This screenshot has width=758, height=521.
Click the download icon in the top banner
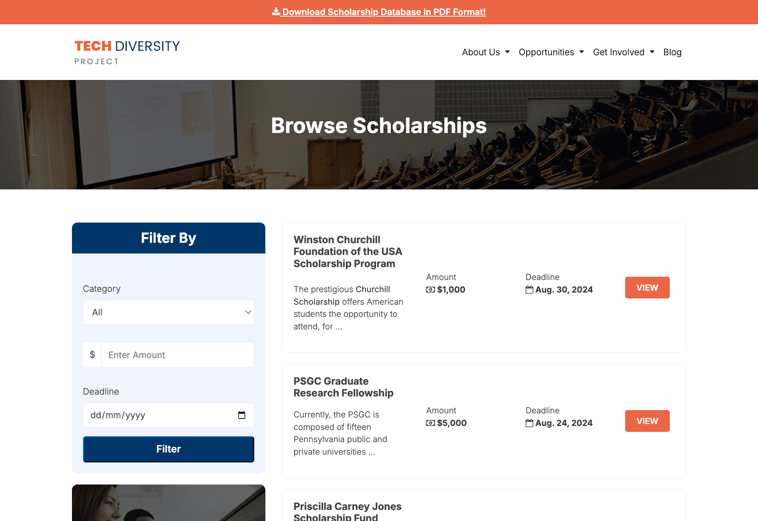[x=276, y=11]
